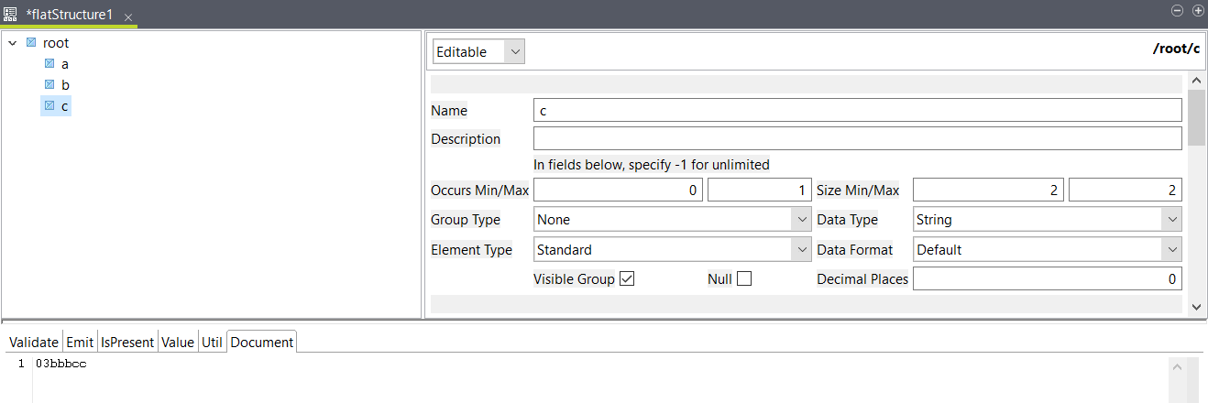
Task: Toggle the Visible Group checkbox
Action: coord(627,279)
